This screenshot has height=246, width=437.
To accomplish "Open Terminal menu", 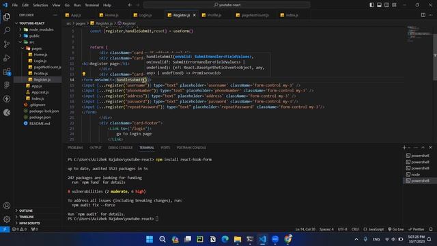I will tap(92, 5).
